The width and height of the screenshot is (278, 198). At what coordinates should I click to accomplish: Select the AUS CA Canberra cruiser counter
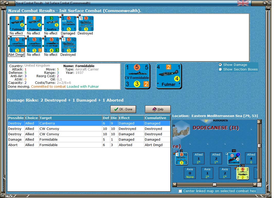[69, 24]
